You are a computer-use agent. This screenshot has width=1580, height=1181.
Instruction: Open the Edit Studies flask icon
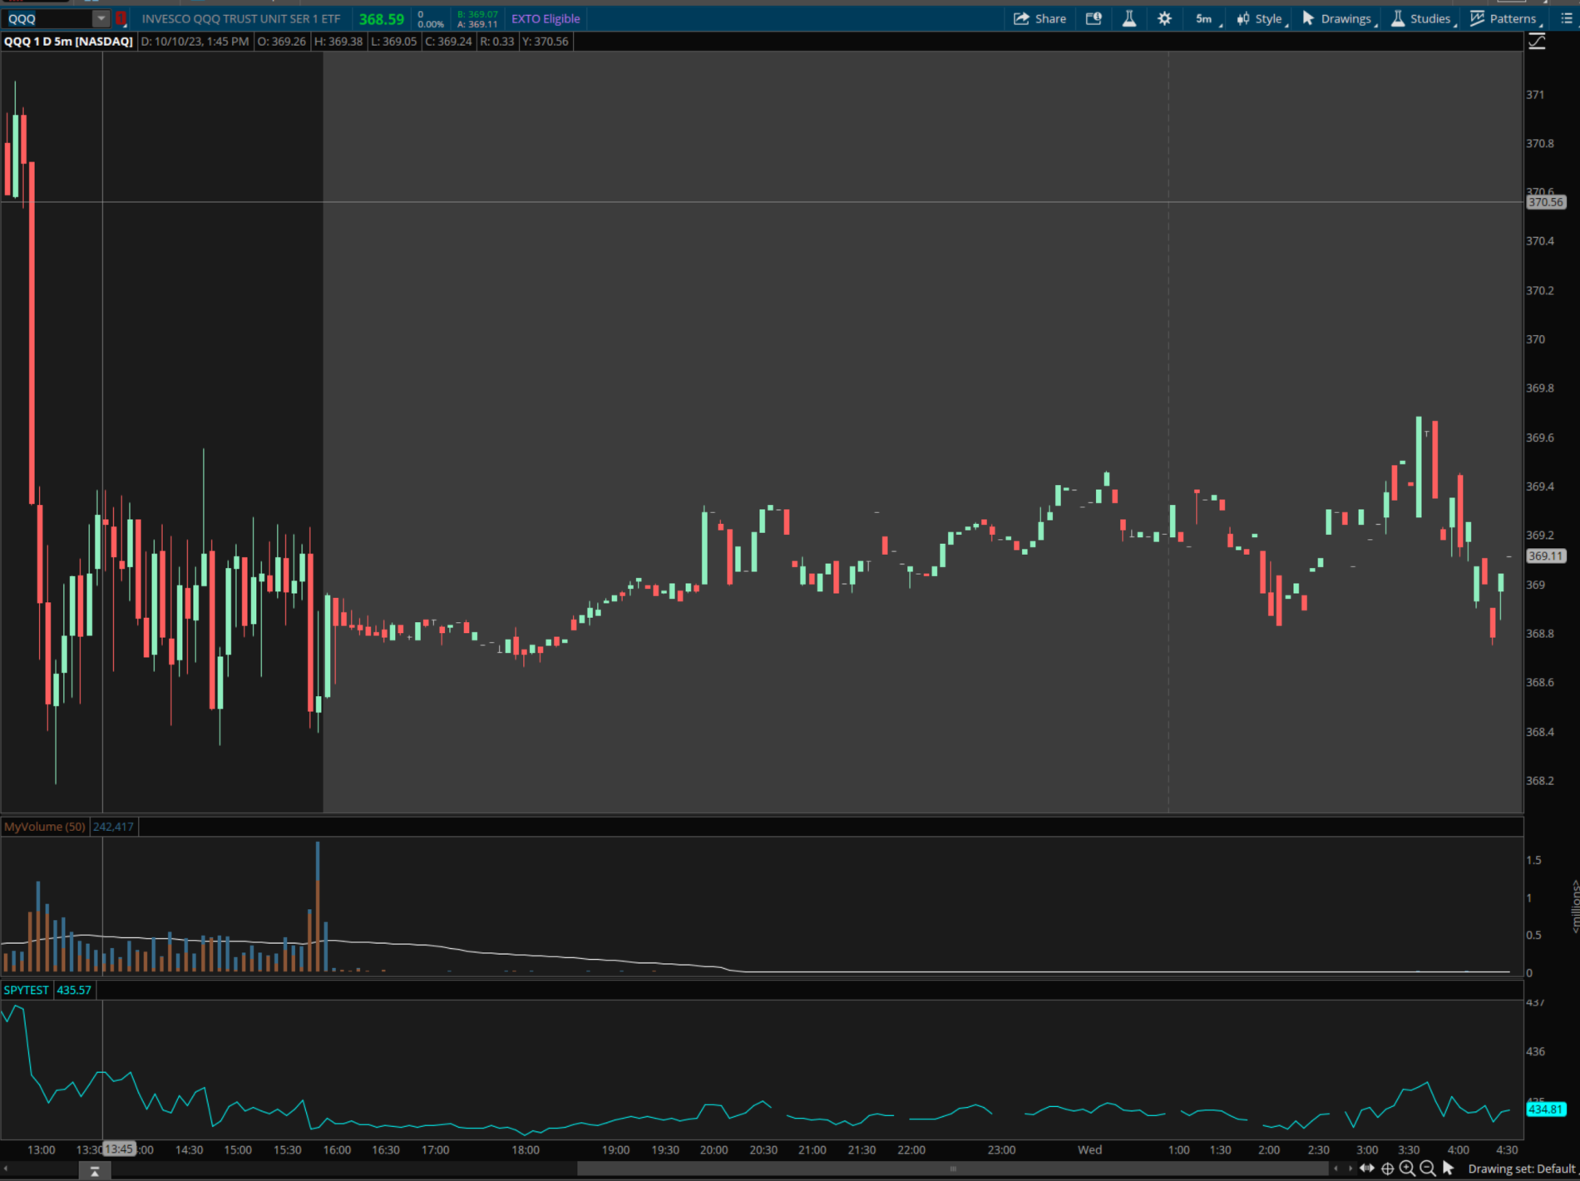tap(1128, 18)
